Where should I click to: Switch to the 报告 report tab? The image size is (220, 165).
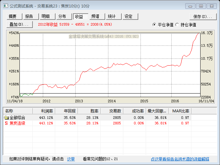31,17
